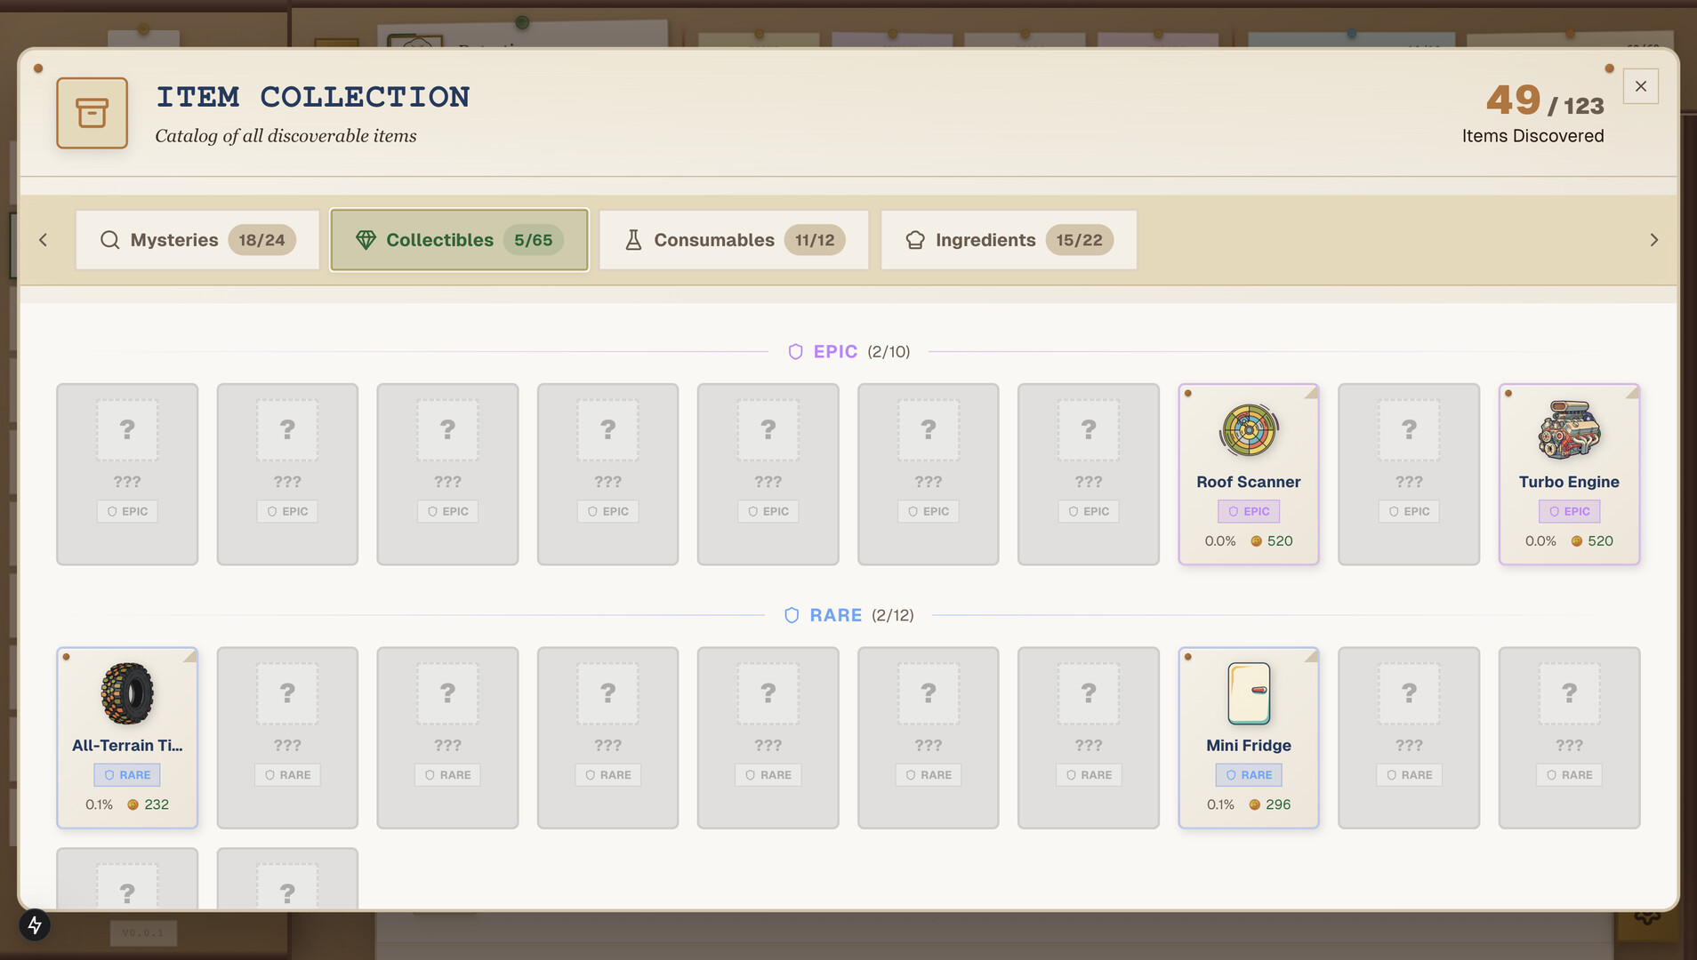Close the Item Collection dialog
Image resolution: width=1697 pixels, height=960 pixels.
point(1640,85)
